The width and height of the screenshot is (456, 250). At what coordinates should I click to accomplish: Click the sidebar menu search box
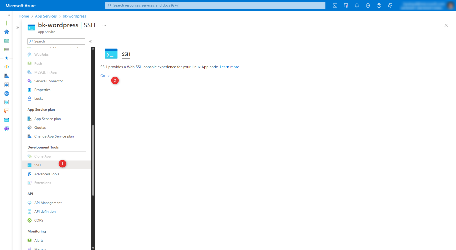click(x=56, y=41)
